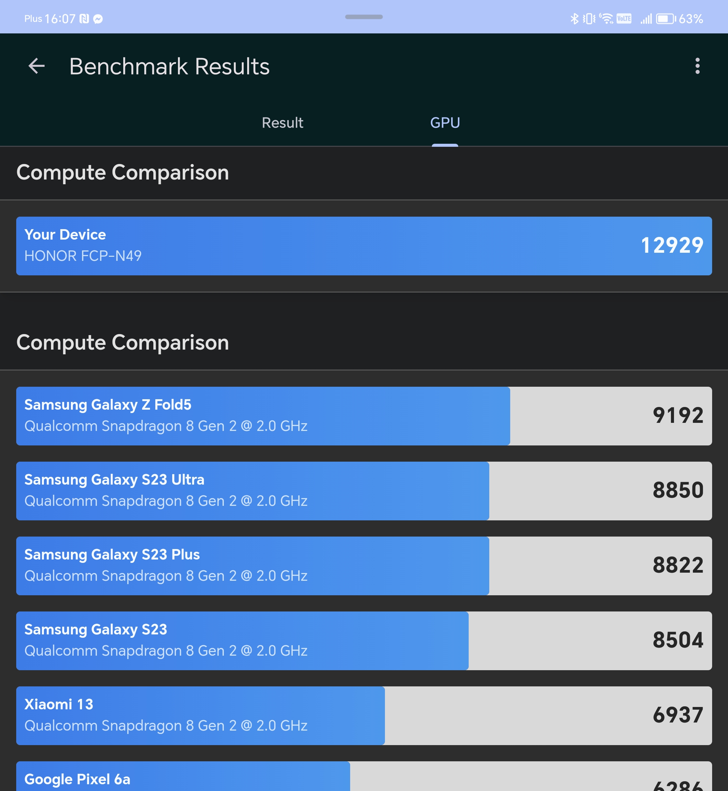This screenshot has width=728, height=791.
Task: Switch to the Result tab
Action: (x=282, y=123)
